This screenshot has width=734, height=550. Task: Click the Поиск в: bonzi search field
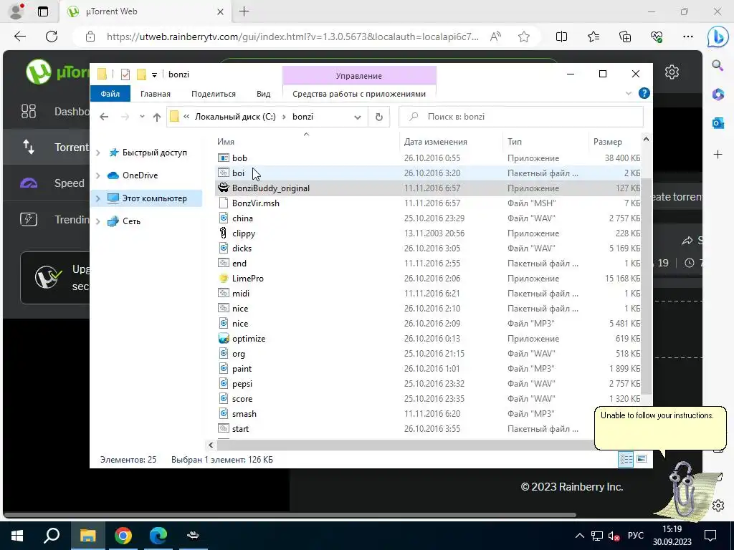tap(521, 117)
